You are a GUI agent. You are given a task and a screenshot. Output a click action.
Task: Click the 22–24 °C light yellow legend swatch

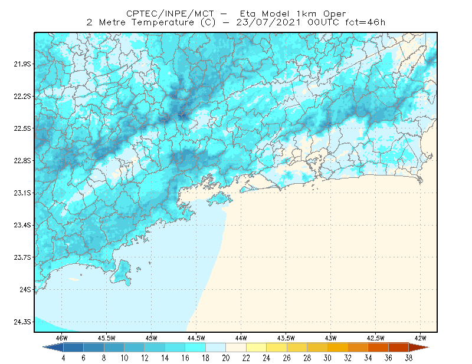[x=257, y=348]
